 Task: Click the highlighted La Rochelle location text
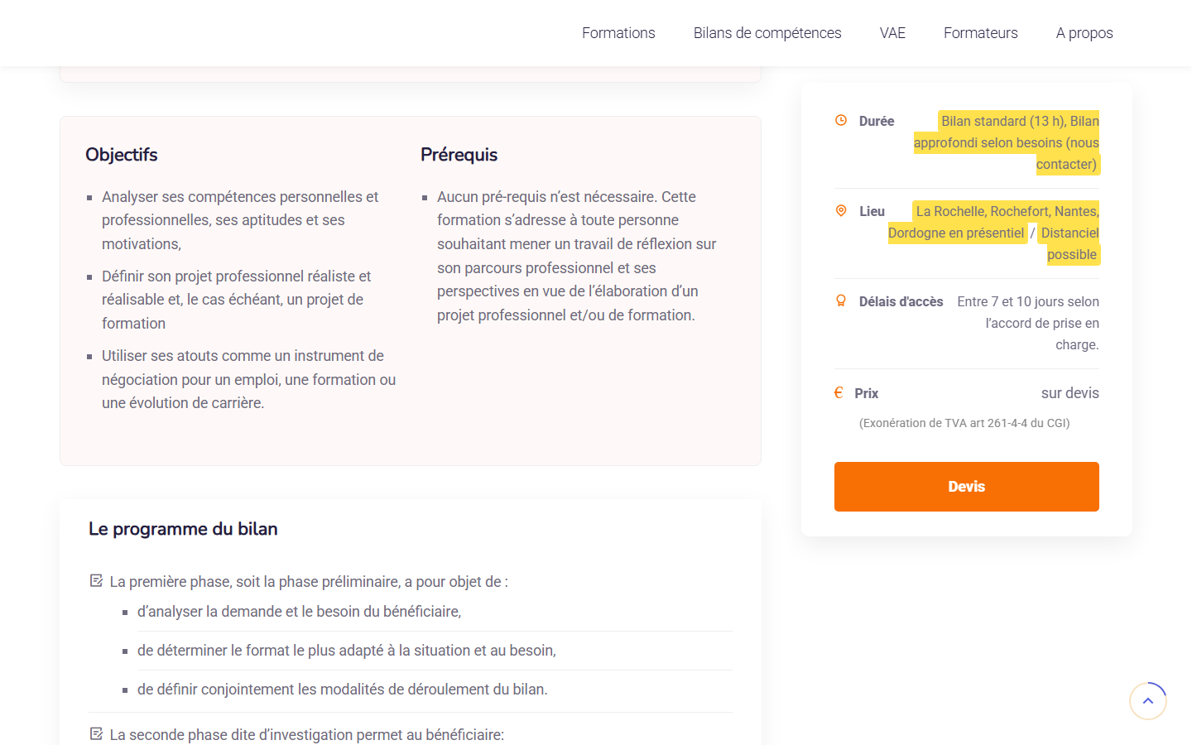pos(994,233)
